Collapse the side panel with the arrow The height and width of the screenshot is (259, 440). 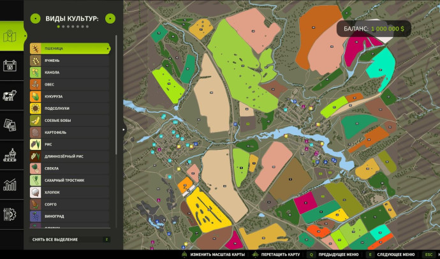124,129
